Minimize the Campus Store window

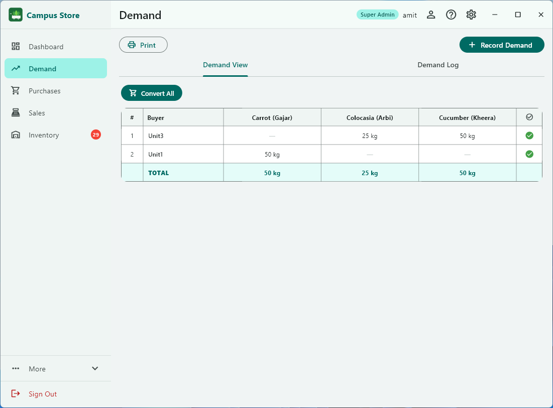[x=495, y=15]
